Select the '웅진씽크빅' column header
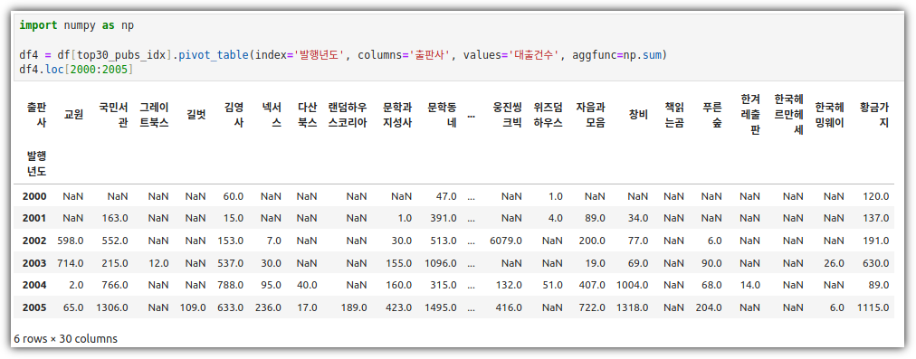Viewport: 916px width, 359px height. 507,115
